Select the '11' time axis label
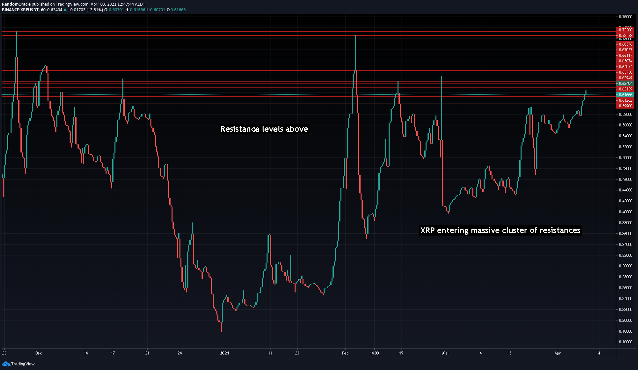Viewport: 638px width, 370px height. pos(271,353)
